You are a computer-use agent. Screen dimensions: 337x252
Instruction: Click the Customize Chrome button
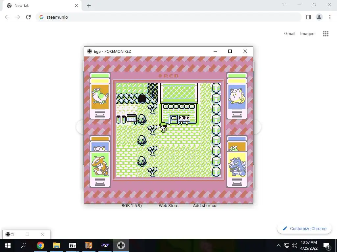(304, 228)
